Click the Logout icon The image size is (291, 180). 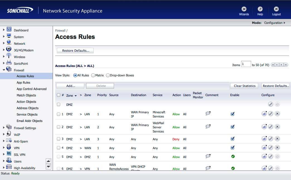276,9
